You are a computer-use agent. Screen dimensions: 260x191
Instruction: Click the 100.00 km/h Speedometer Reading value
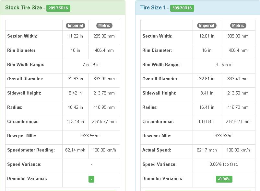point(104,150)
